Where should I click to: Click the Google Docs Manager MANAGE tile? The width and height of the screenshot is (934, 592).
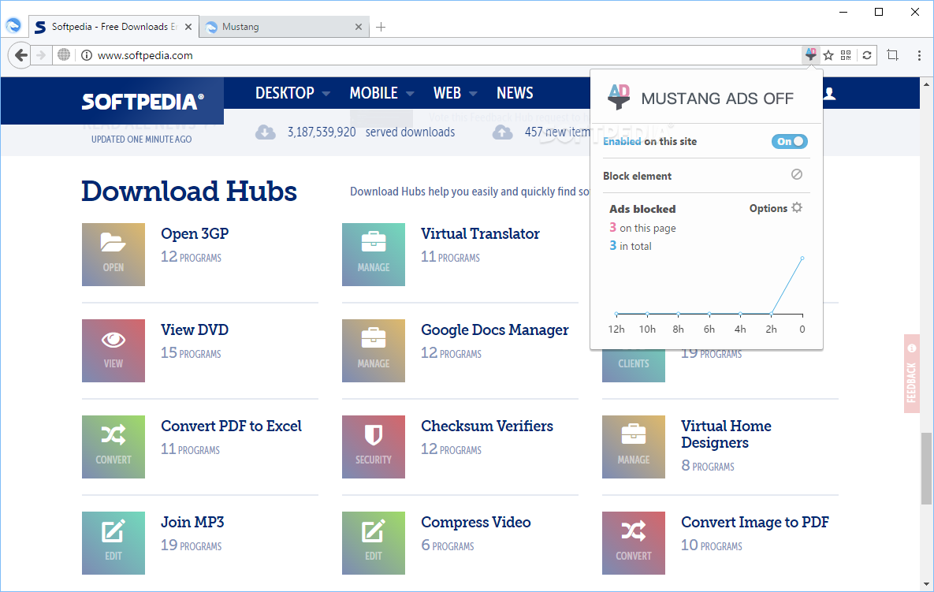click(374, 351)
